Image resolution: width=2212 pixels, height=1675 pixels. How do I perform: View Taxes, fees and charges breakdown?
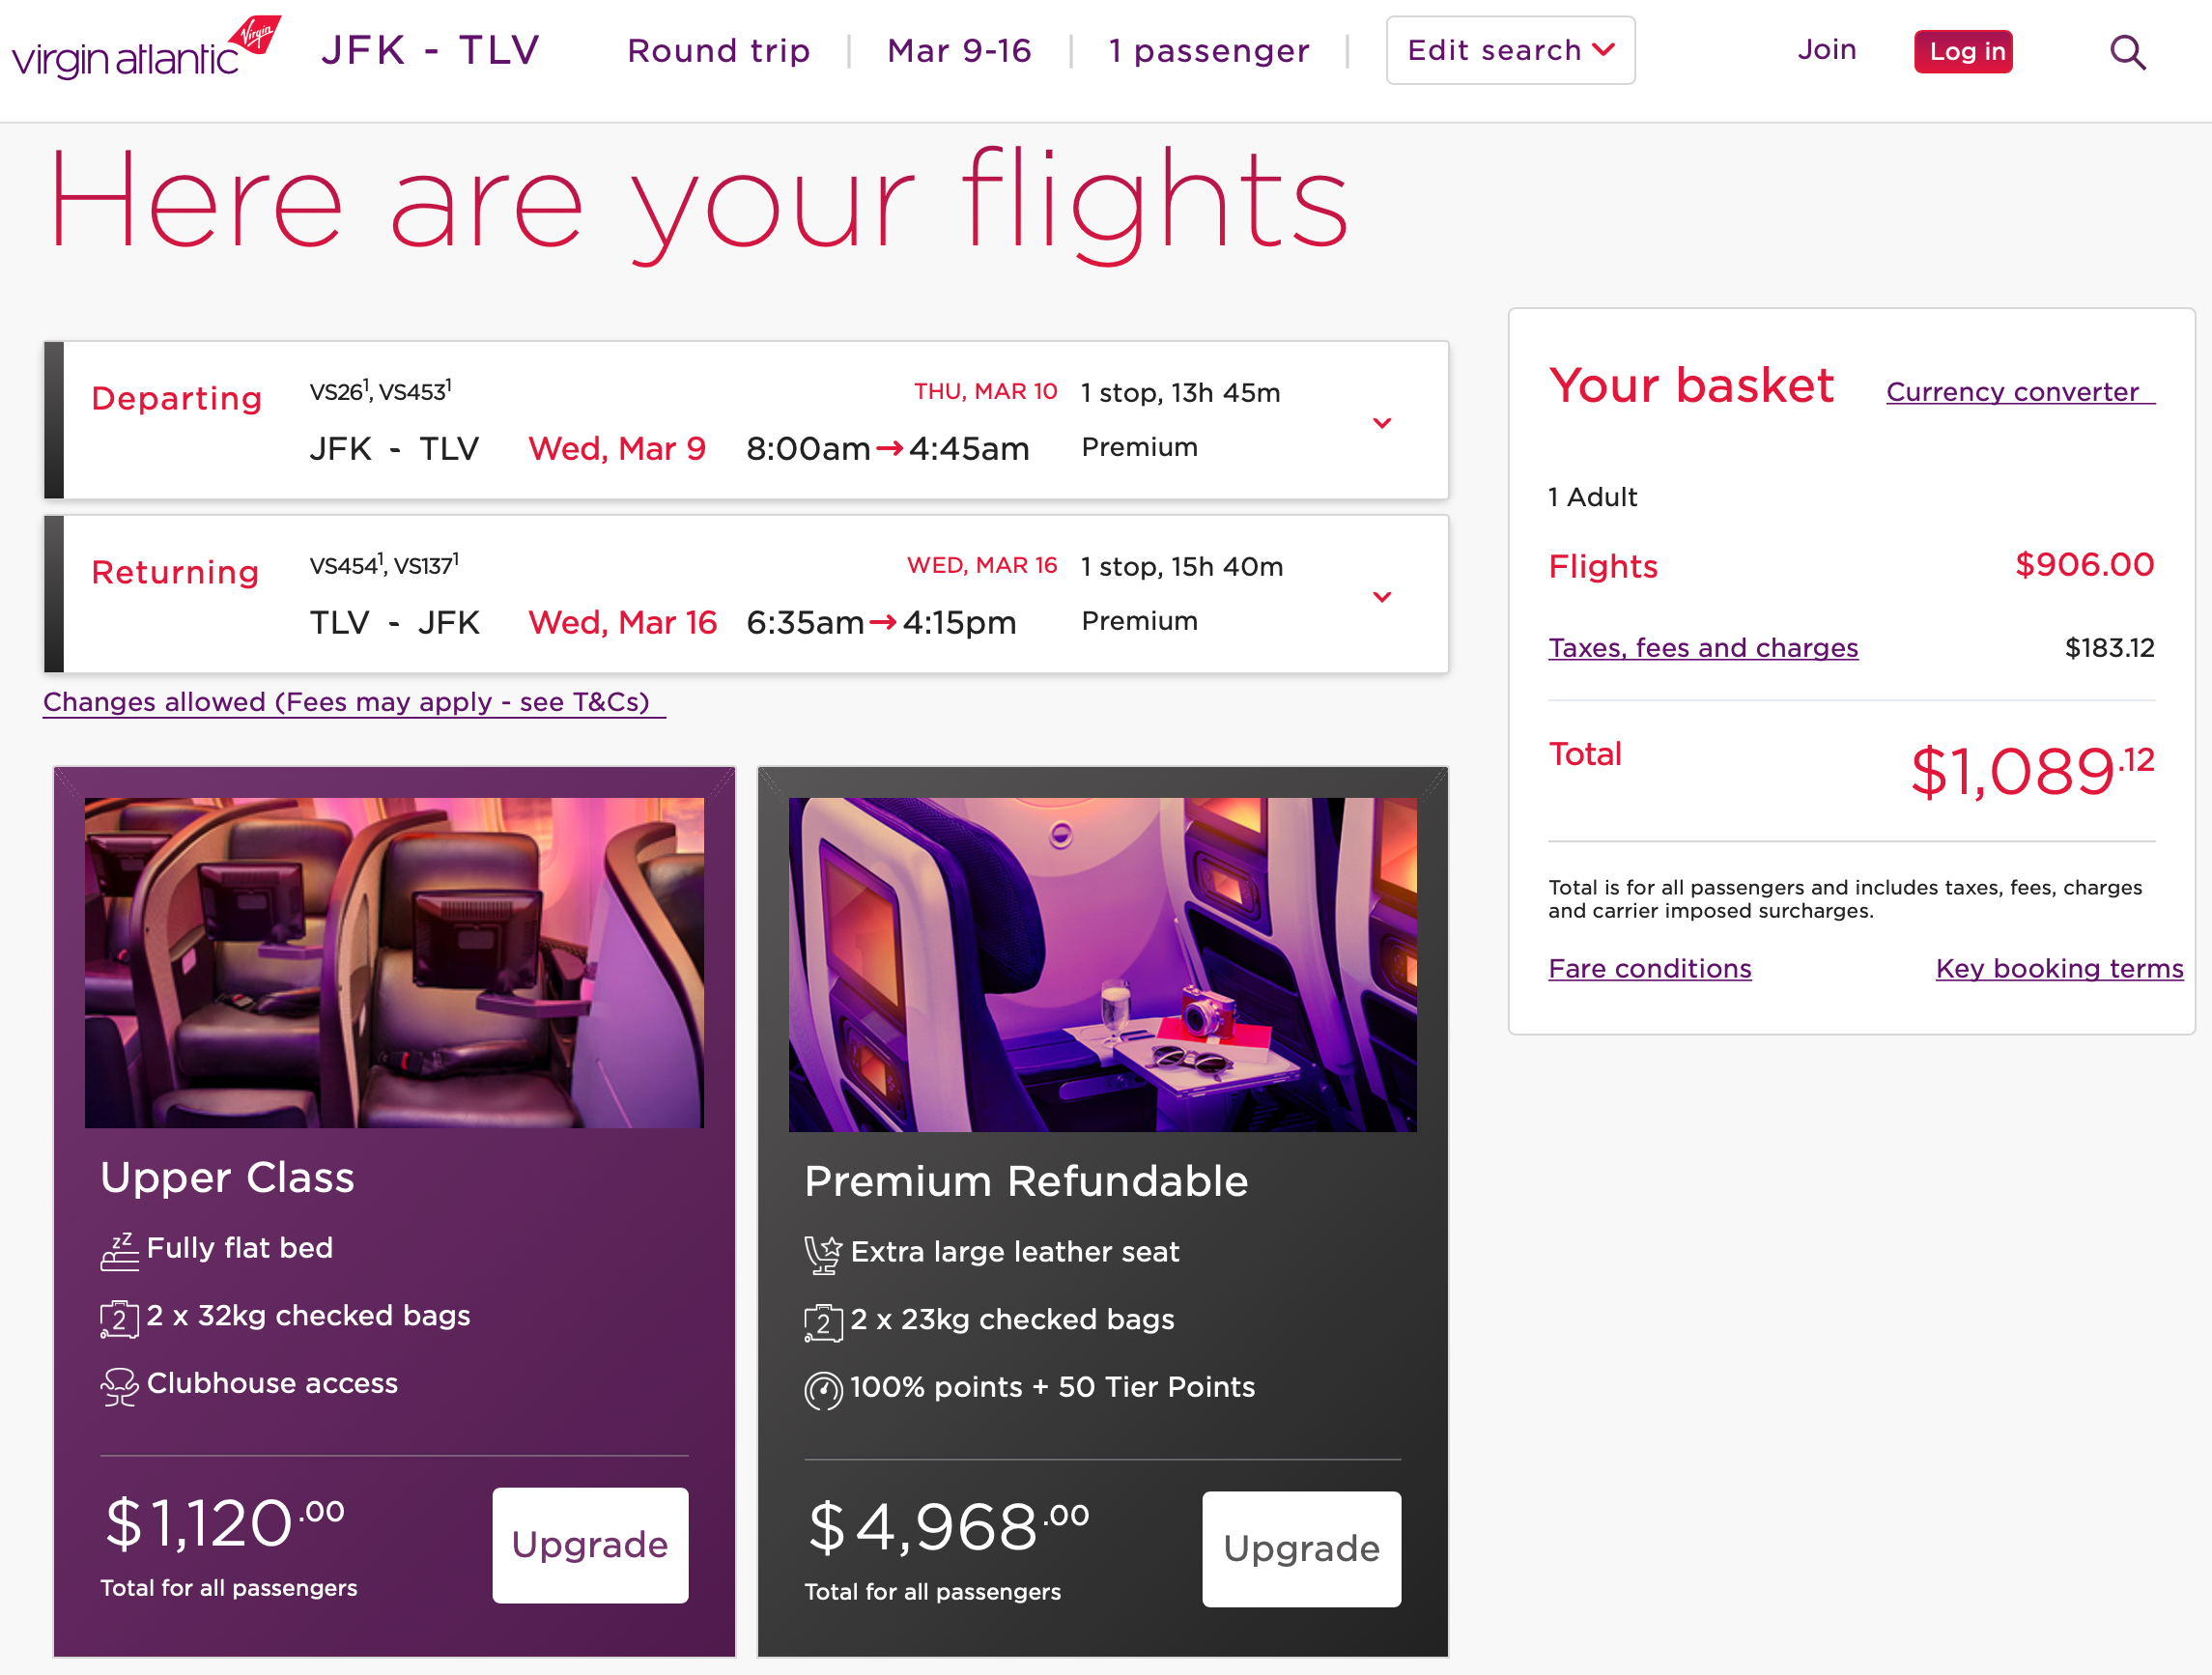(x=1703, y=648)
